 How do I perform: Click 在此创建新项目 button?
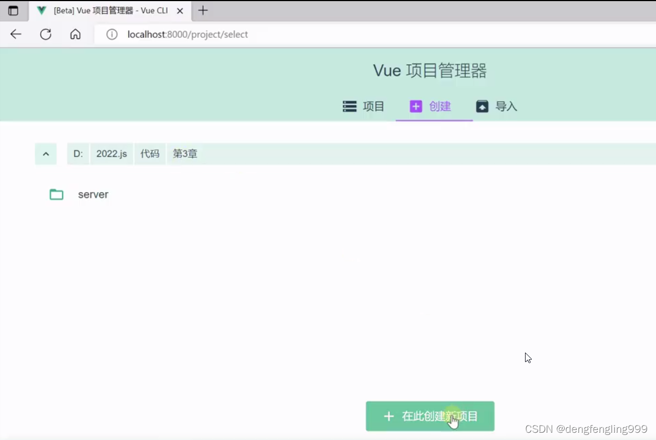point(430,416)
